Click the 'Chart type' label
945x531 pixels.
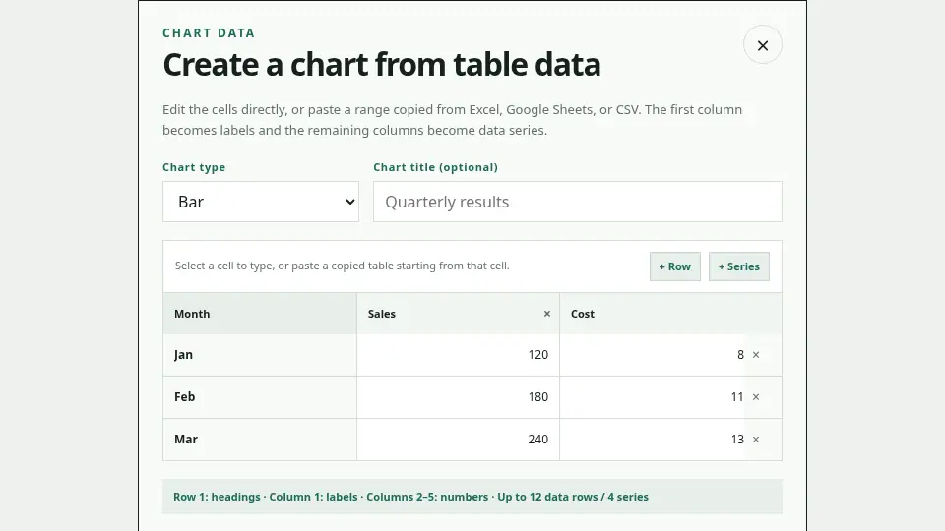click(194, 167)
